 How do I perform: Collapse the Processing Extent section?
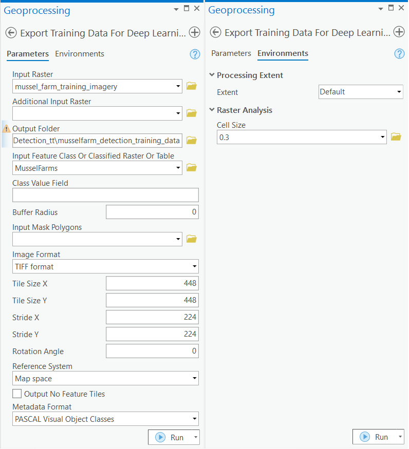212,75
